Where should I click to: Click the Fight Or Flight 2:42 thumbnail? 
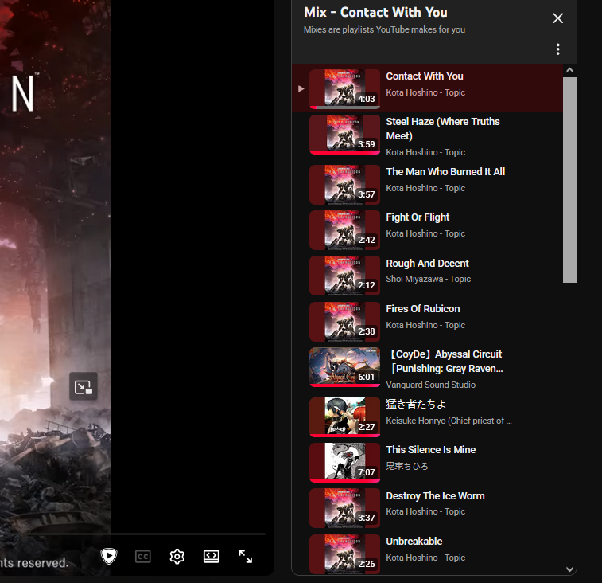pos(345,230)
